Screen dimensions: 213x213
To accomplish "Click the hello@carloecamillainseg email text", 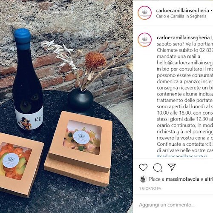I will pos(185,63).
